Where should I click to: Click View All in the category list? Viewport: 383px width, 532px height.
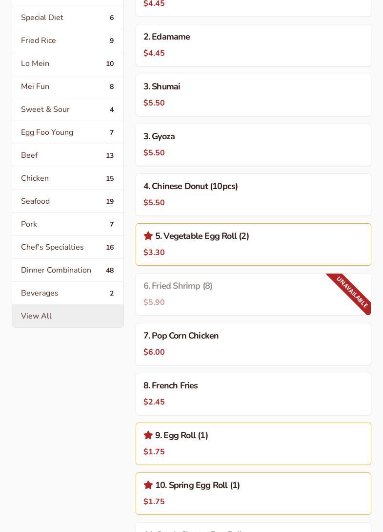pos(67,316)
